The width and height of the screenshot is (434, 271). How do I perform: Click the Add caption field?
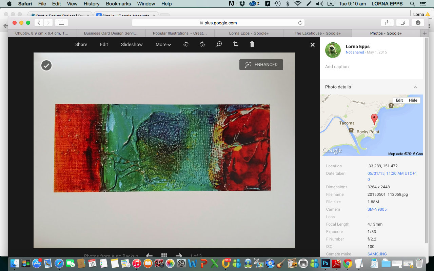(337, 67)
